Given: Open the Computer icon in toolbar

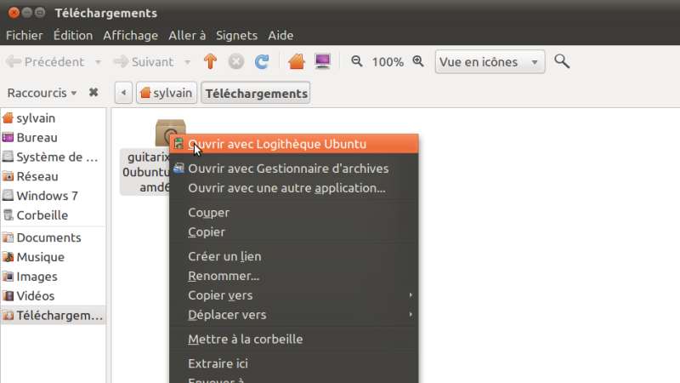Looking at the screenshot, I should click(x=323, y=61).
